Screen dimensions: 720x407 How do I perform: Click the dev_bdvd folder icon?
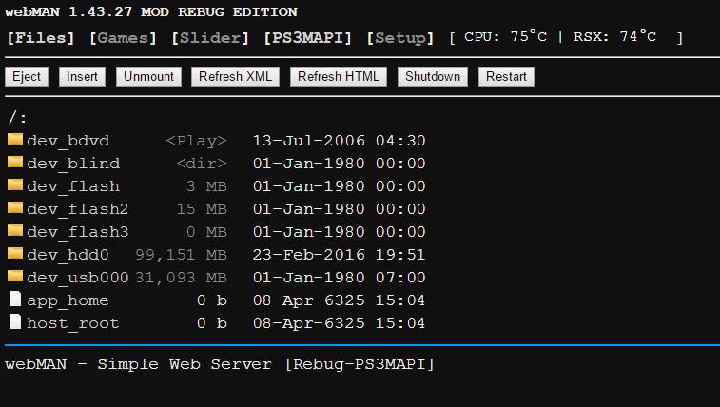click(15, 139)
